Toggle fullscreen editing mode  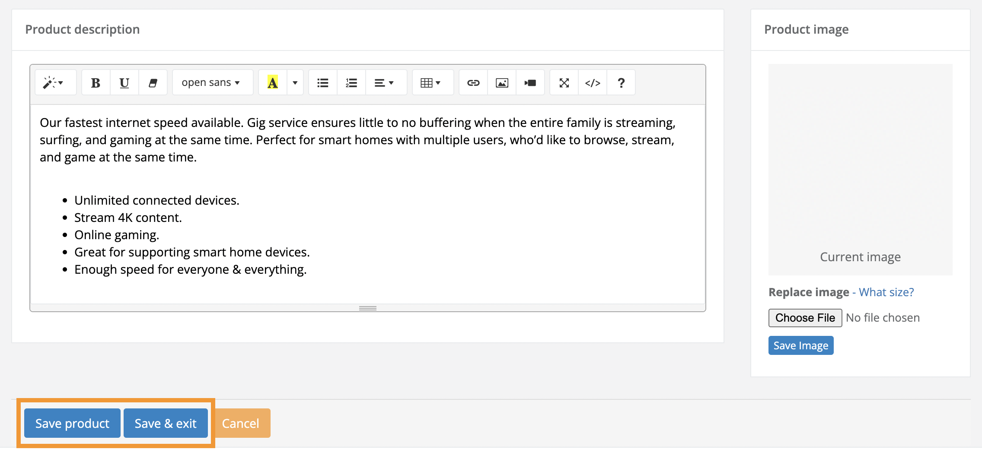(x=564, y=82)
